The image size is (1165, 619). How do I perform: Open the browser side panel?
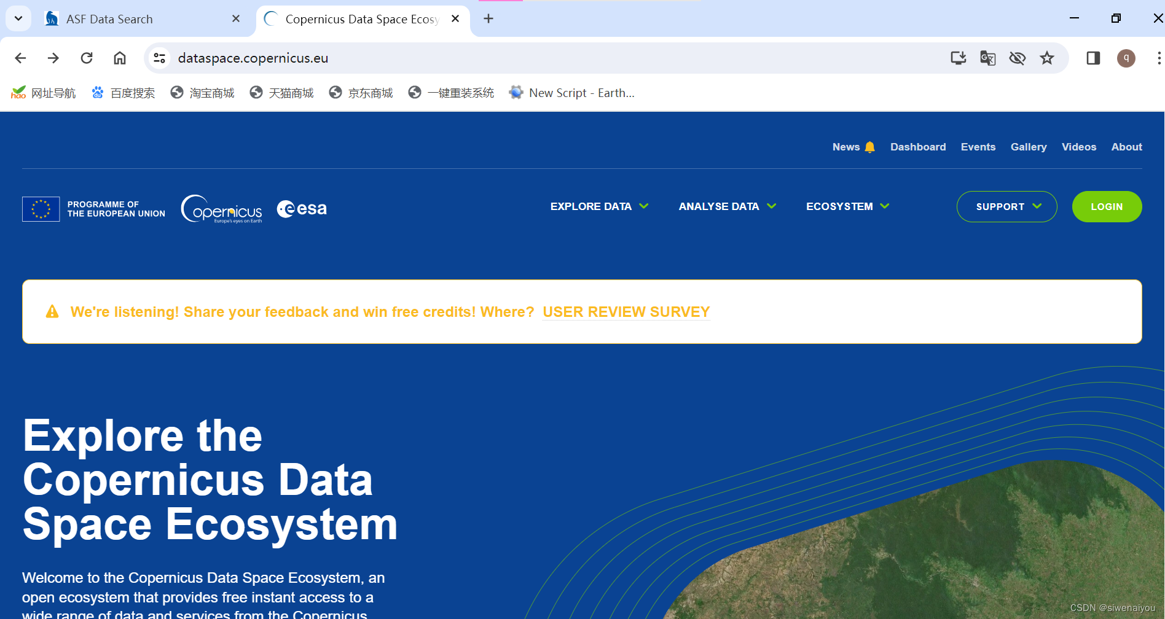1093,58
